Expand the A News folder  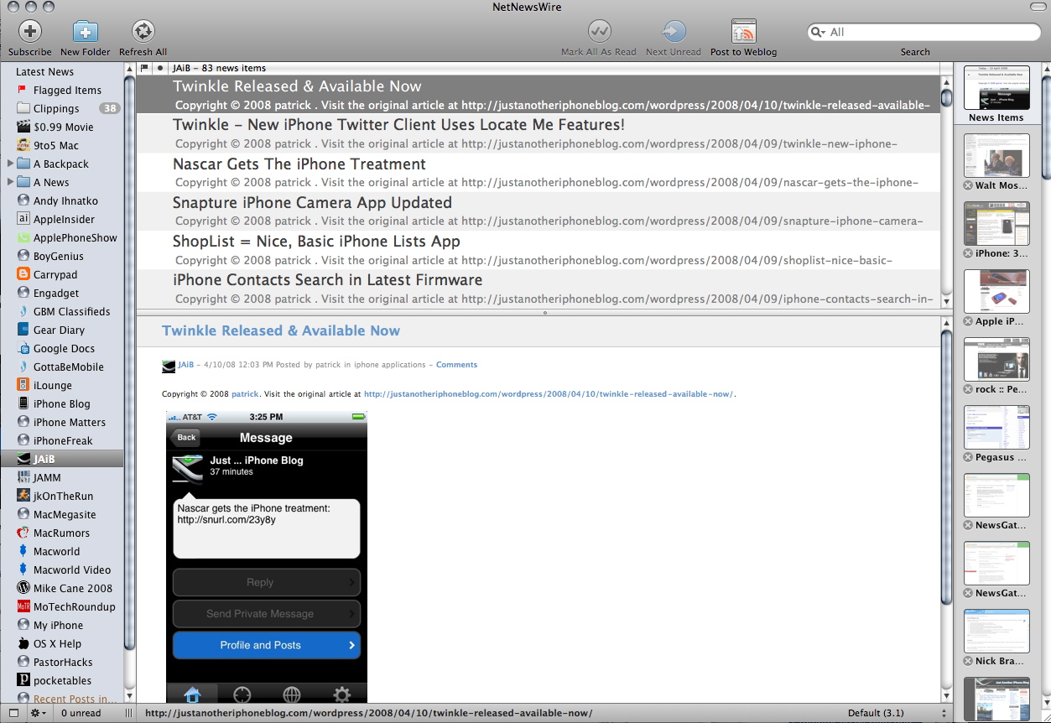click(10, 182)
